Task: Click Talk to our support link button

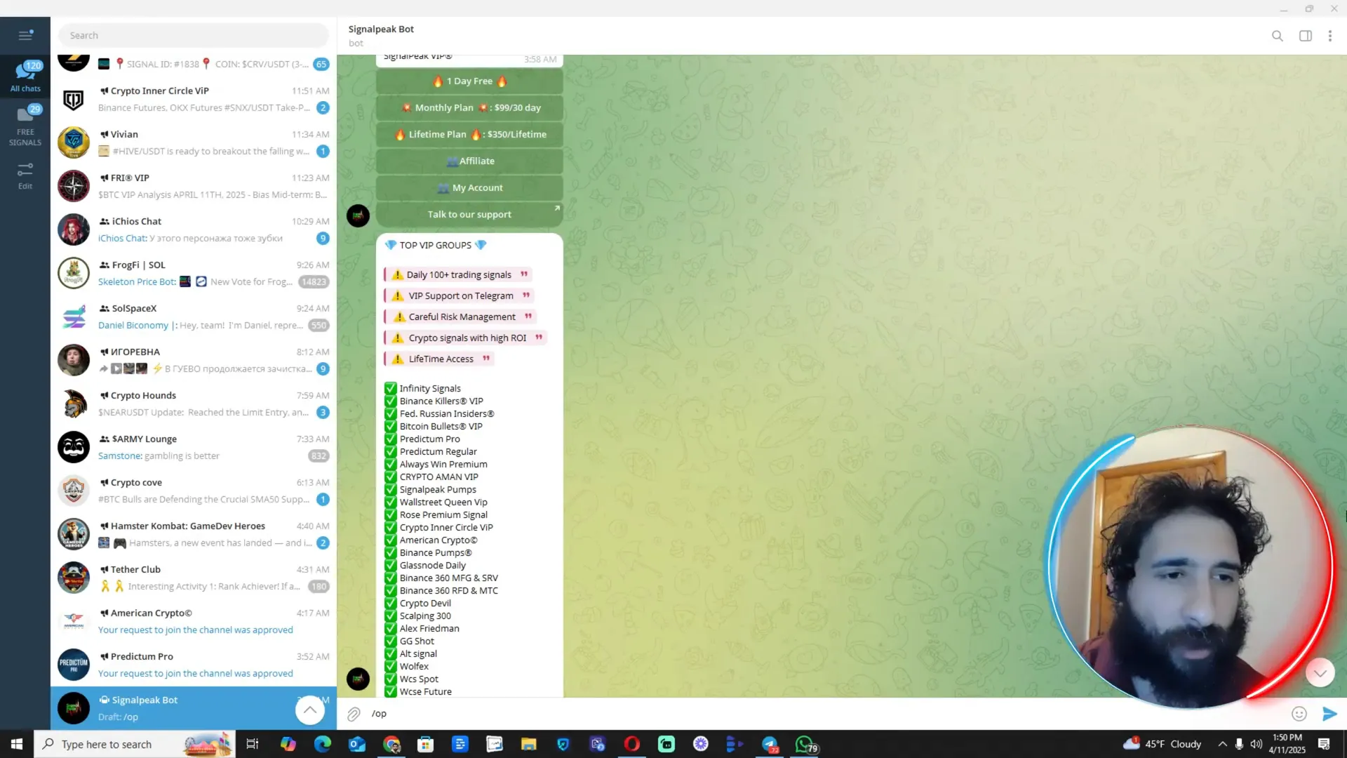Action: click(x=469, y=214)
